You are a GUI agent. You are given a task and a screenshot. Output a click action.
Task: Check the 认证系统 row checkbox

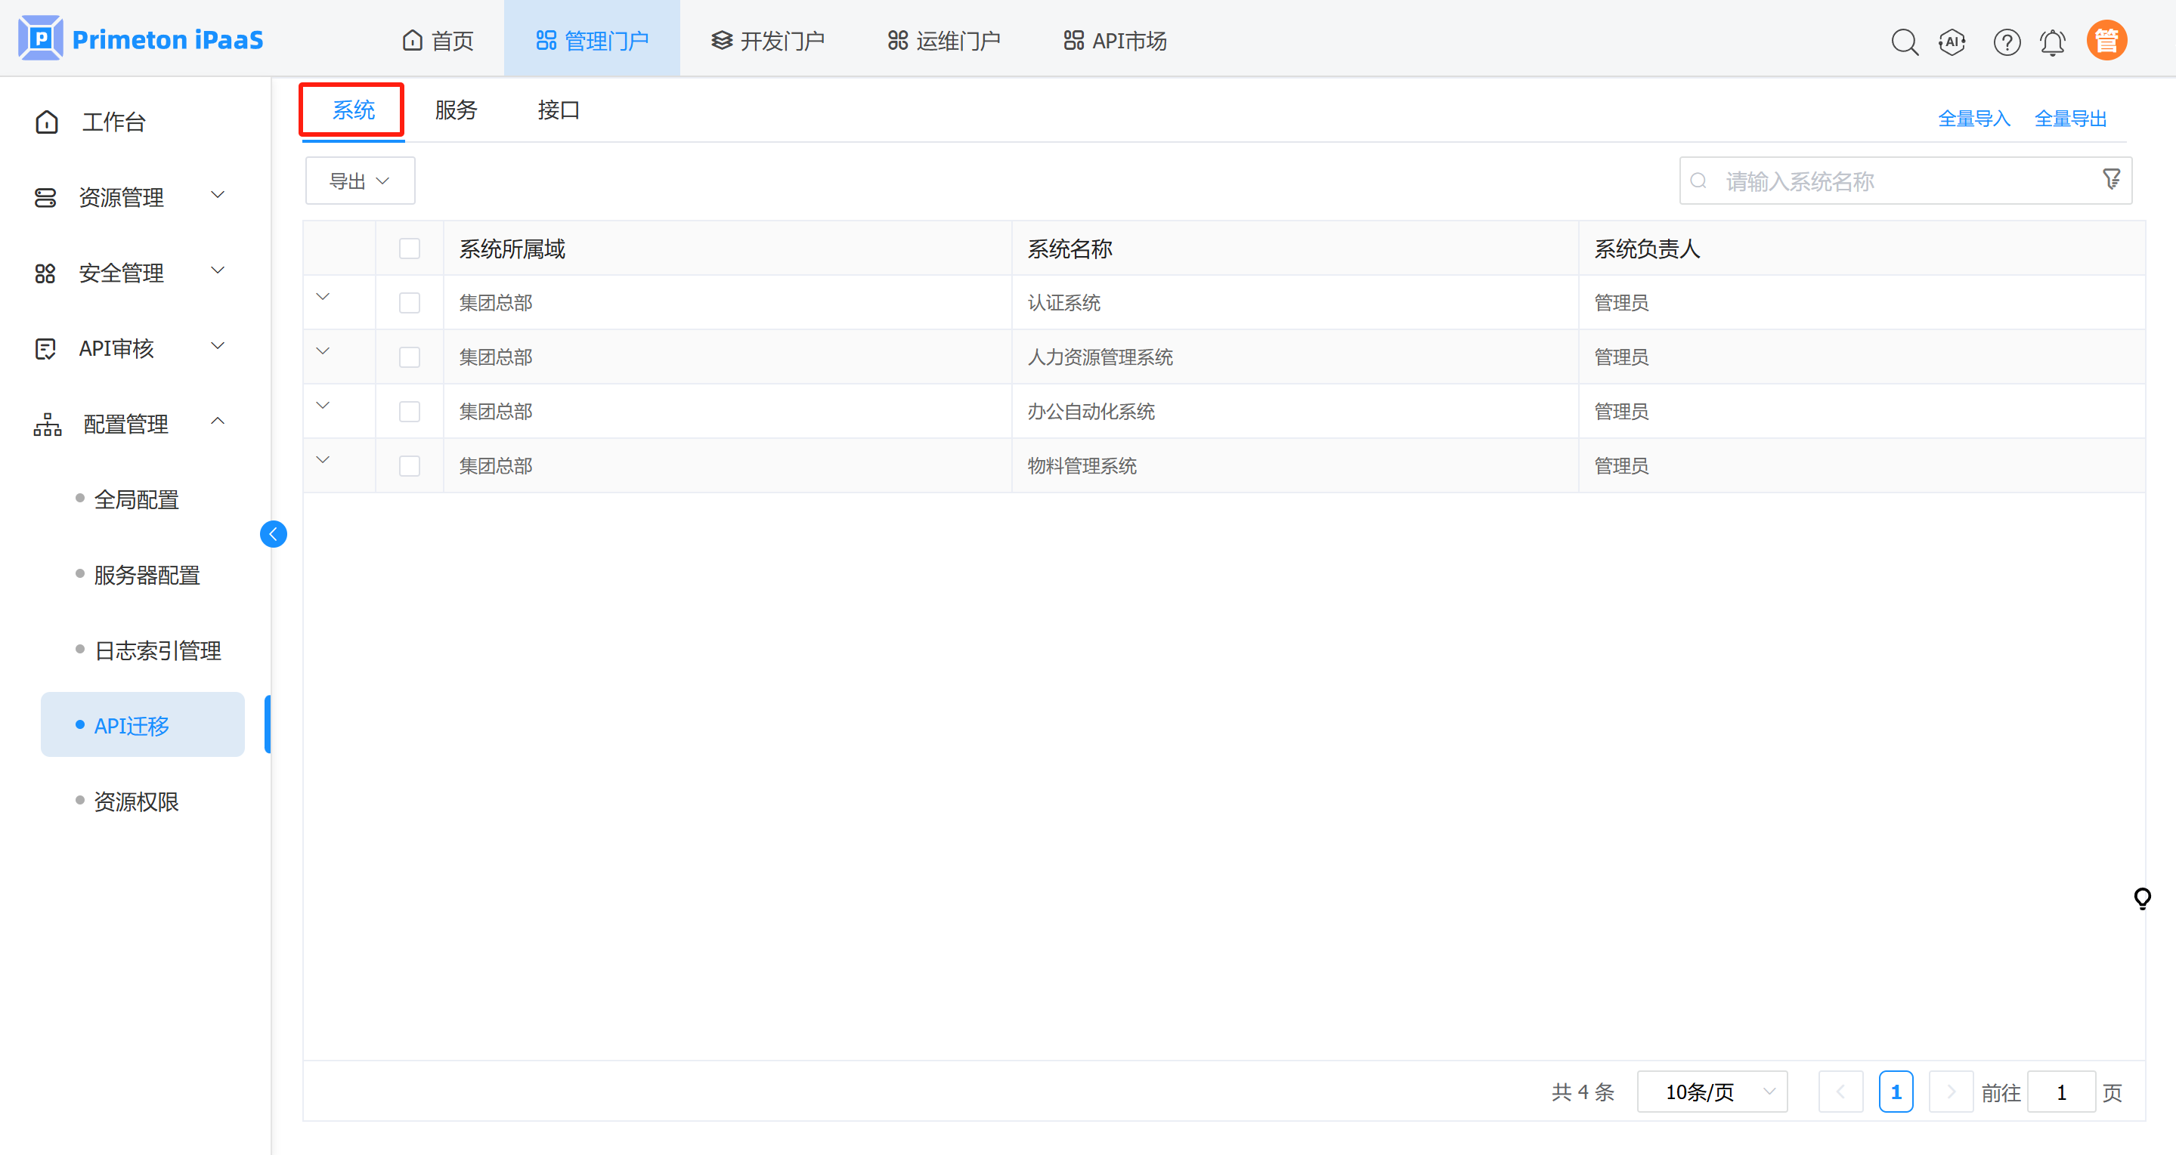click(409, 302)
